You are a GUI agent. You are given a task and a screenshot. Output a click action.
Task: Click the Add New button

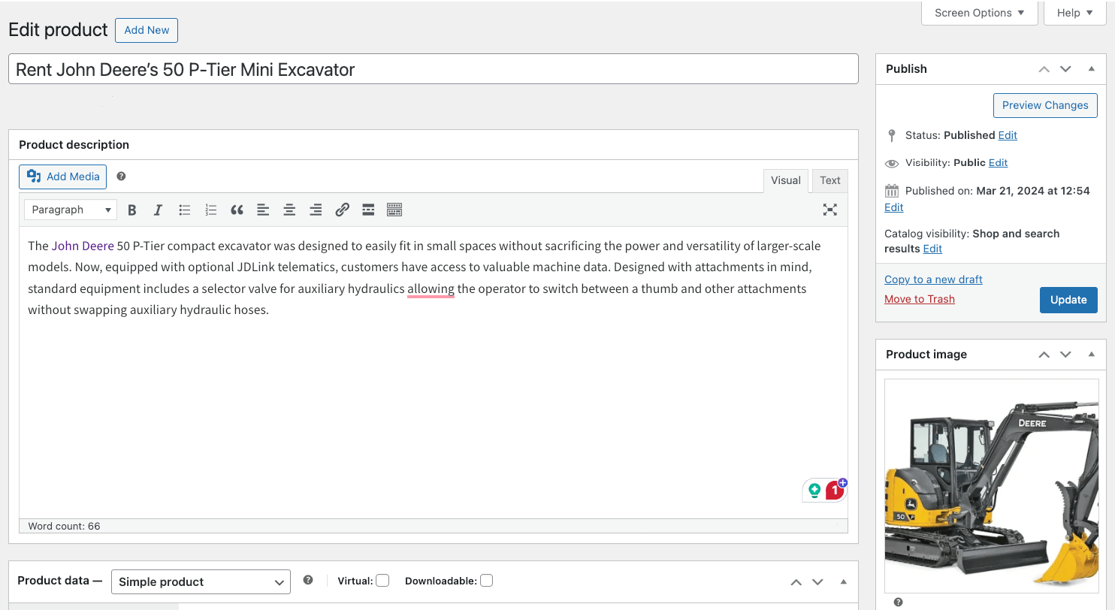tap(147, 30)
